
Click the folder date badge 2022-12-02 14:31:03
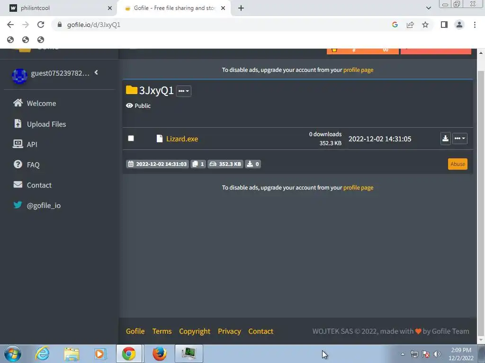tap(157, 164)
